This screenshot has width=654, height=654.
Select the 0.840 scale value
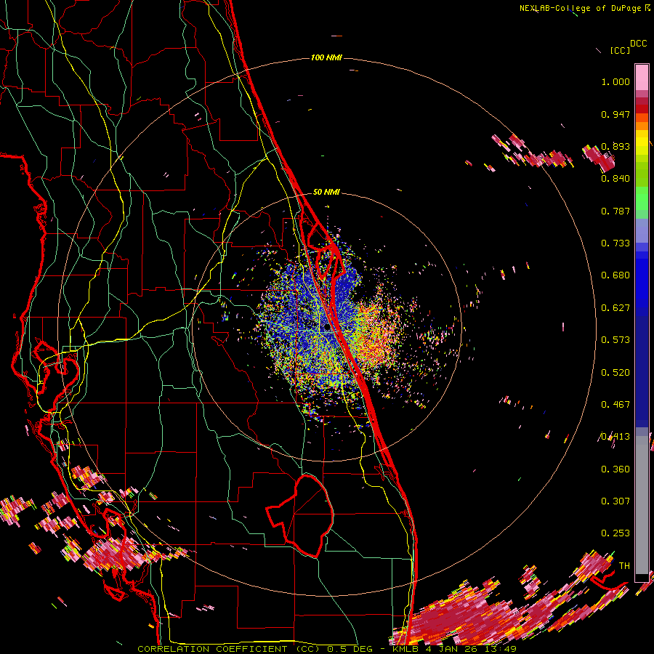coord(615,179)
